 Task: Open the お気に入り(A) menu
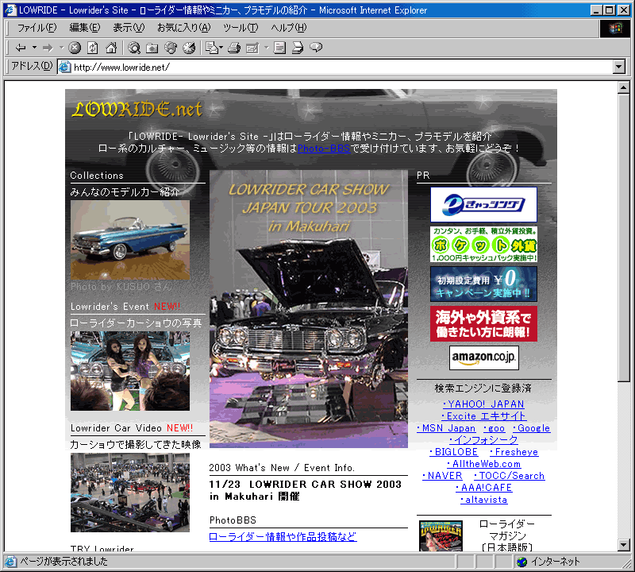184,28
